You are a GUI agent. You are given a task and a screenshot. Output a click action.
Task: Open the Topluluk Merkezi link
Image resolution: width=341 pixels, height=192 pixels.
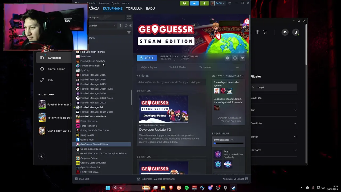[178, 67]
